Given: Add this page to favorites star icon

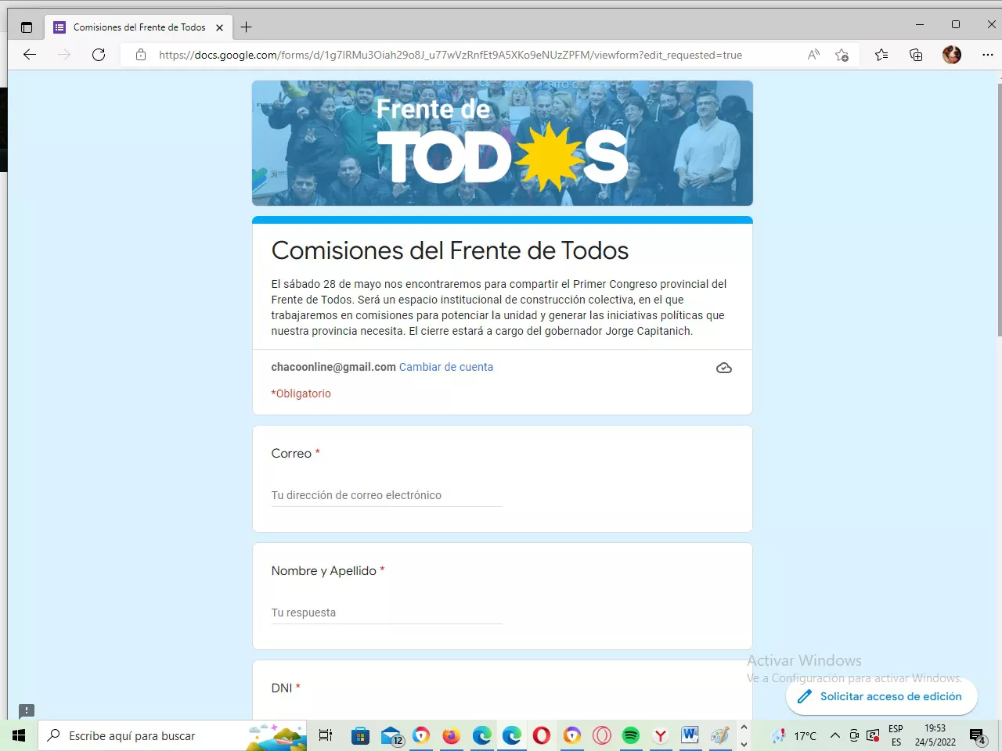Looking at the screenshot, I should click(x=842, y=55).
